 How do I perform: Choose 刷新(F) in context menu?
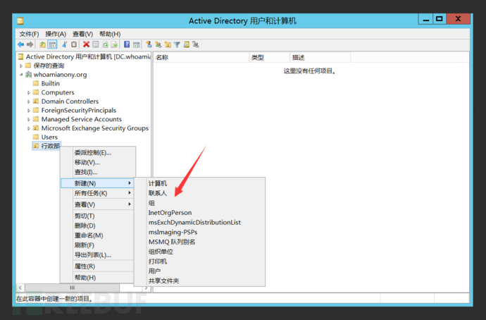click(98, 245)
